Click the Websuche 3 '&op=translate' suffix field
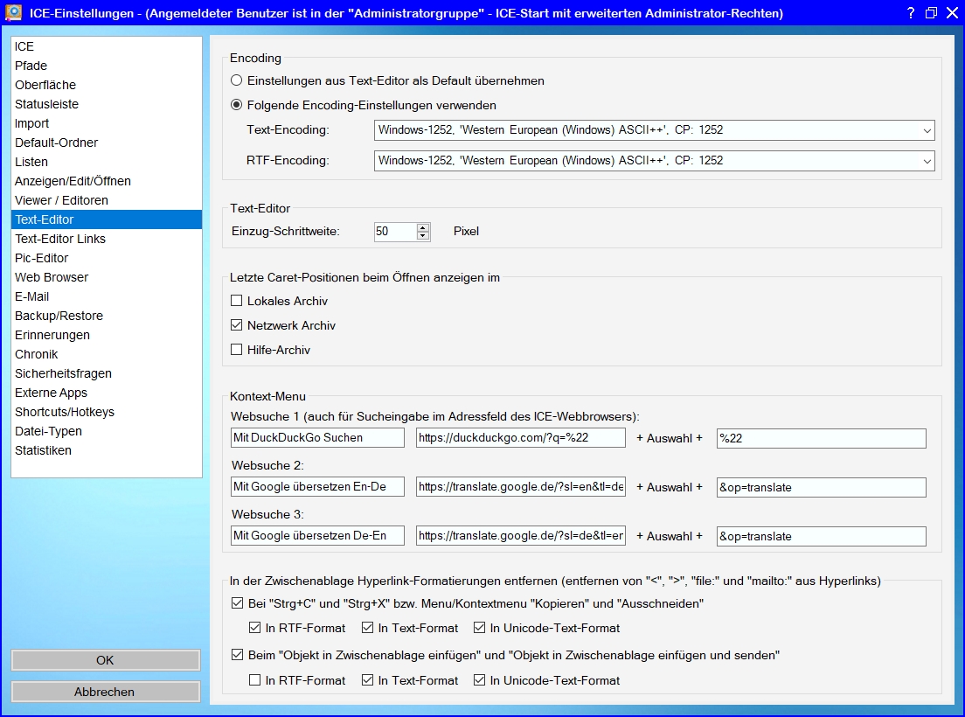The height and width of the screenshot is (717, 965). 821,536
